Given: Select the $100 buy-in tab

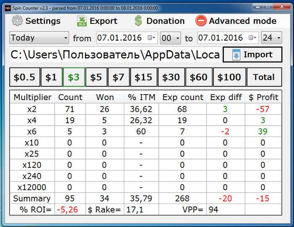Looking at the screenshot, I should coord(229,77).
